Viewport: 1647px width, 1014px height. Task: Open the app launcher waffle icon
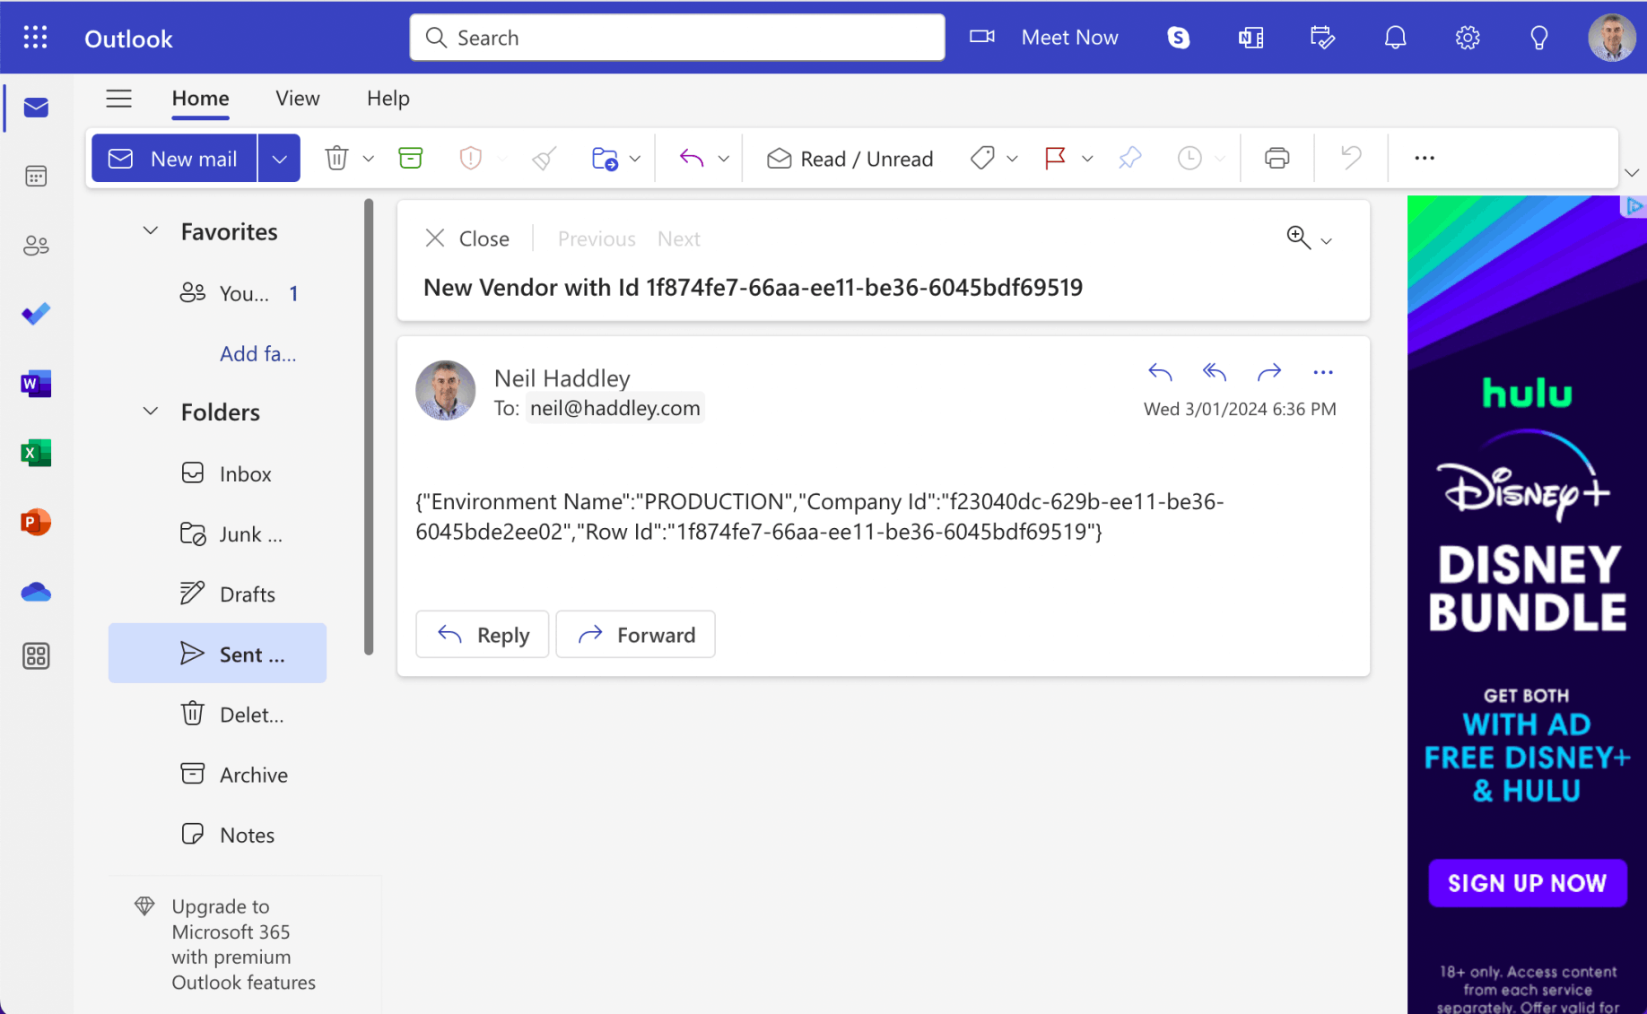click(x=35, y=38)
